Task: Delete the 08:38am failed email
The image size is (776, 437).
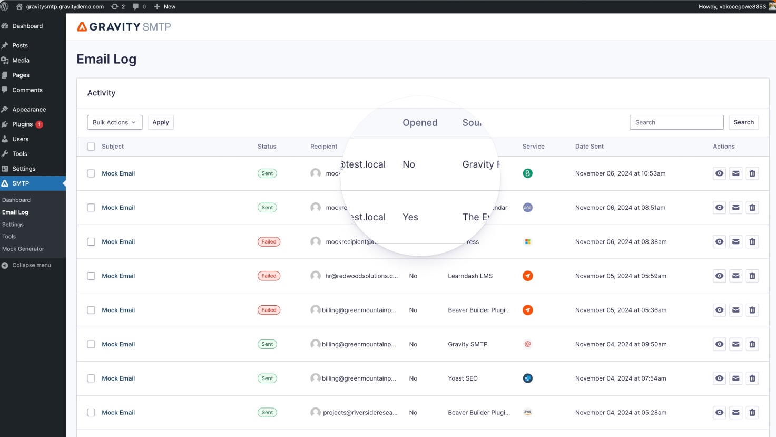Action: 752,242
